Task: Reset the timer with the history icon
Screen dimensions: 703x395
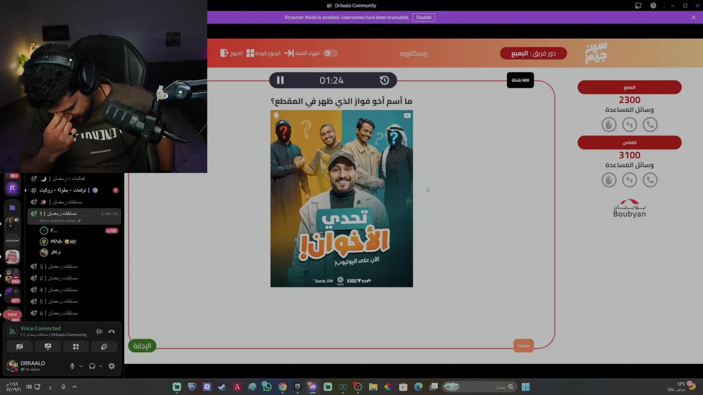Action: (x=384, y=80)
